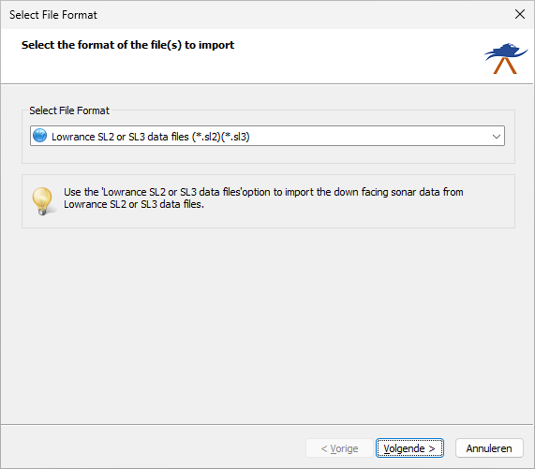Click the hint text about down facing sonar
The width and height of the screenshot is (535, 469).
263,192
